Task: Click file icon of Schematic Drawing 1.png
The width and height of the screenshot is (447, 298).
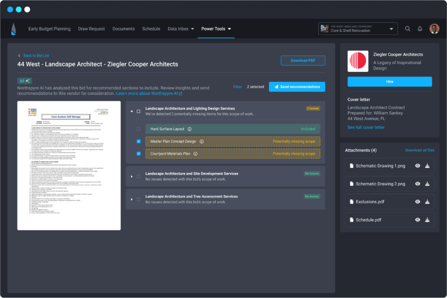Action: click(x=351, y=166)
